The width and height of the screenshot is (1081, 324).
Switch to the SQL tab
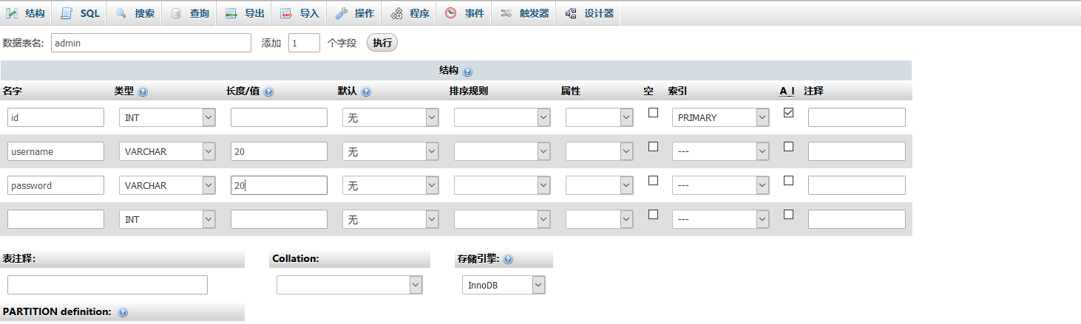pyautogui.click(x=80, y=13)
